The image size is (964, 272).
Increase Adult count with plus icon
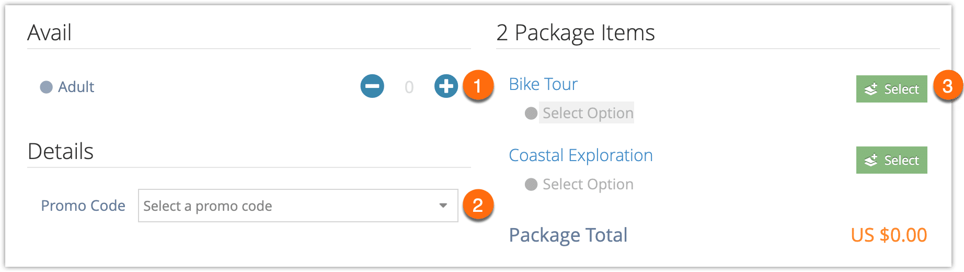(x=446, y=86)
